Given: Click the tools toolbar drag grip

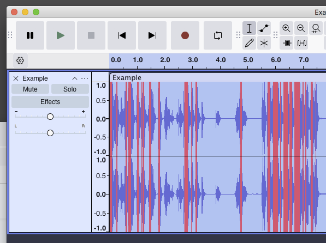Looking at the screenshot, I should pos(238,35).
